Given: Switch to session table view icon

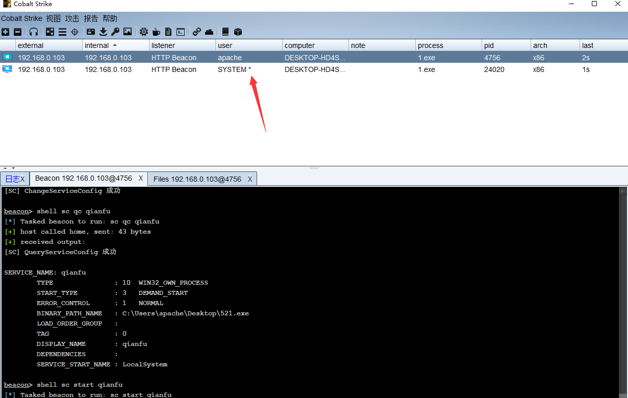Looking at the screenshot, I should tap(62, 32).
